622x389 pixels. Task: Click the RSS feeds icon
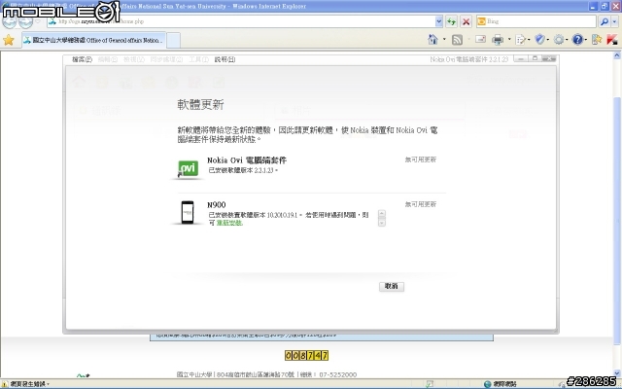pos(458,40)
